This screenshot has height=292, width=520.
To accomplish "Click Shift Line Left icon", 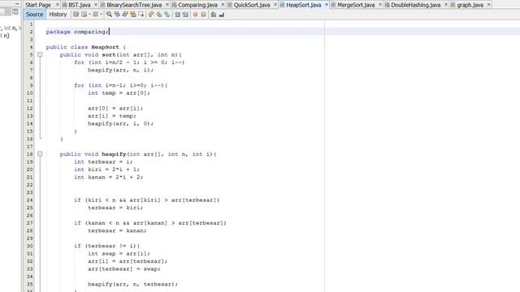I will (177, 15).
